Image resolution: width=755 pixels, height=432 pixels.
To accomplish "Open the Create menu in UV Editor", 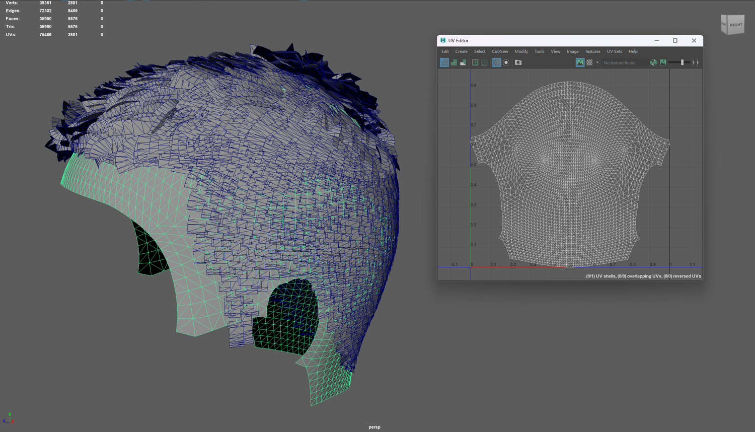I will pyautogui.click(x=462, y=51).
